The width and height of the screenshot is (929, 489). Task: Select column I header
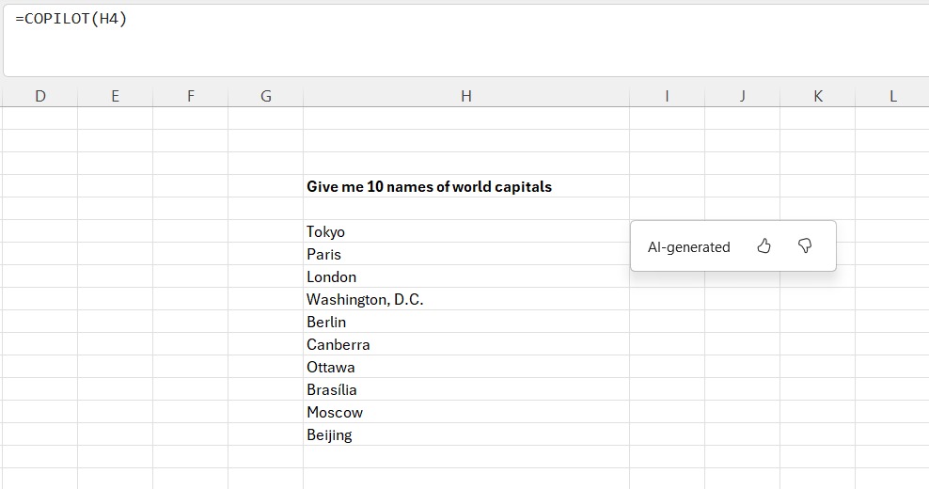coord(667,96)
